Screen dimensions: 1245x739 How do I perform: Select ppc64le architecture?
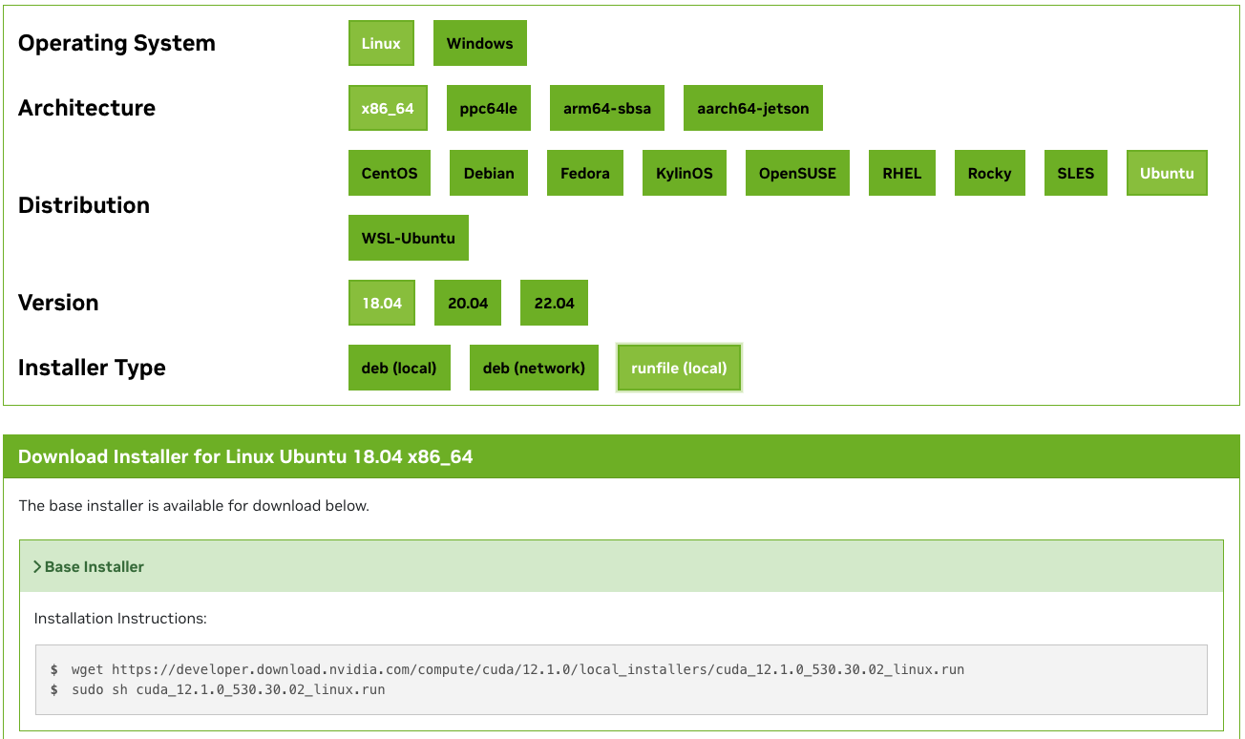[x=488, y=108]
